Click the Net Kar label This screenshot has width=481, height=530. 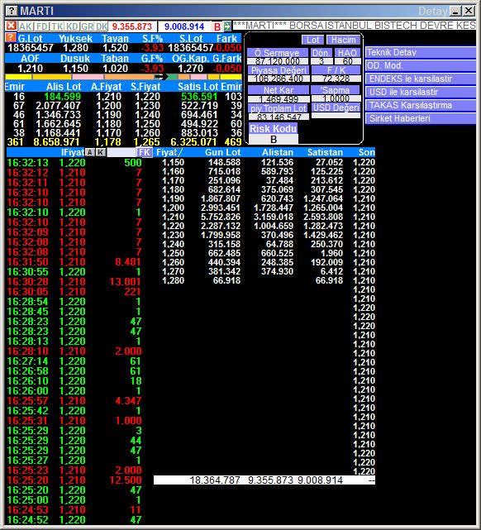(x=279, y=90)
